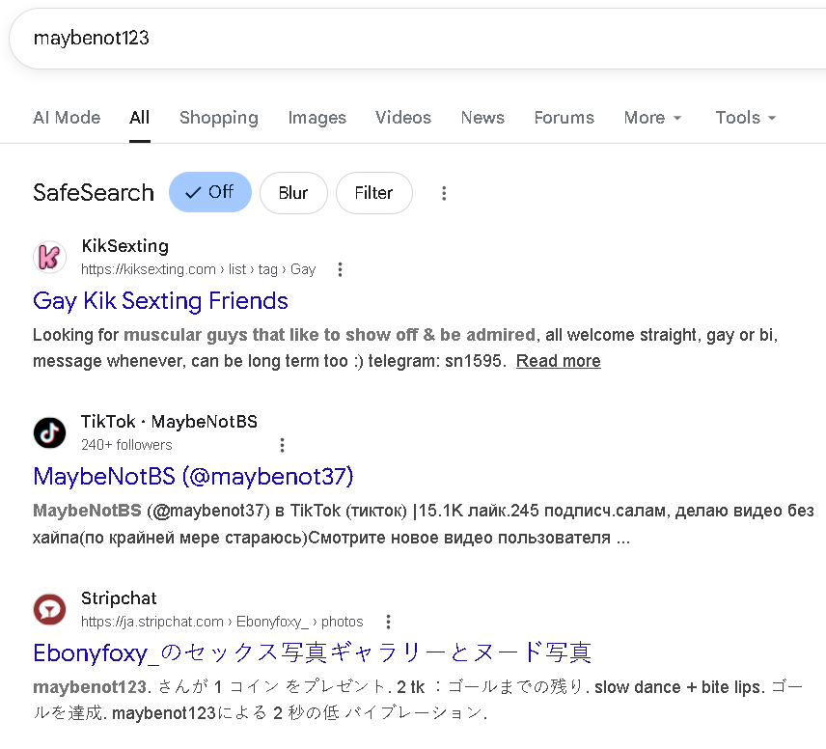The height and width of the screenshot is (749, 826).
Task: Open the three-dot menu for the Stripchat result
Action: (x=388, y=622)
